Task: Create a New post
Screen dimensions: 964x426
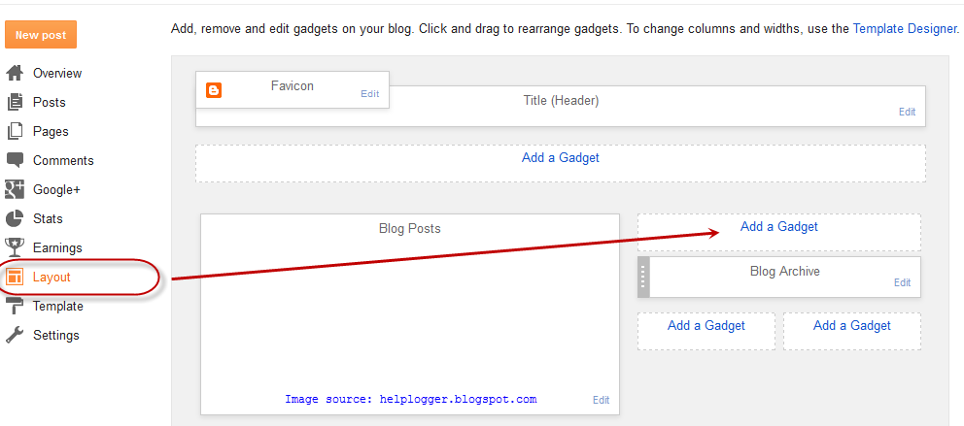Action: pyautogui.click(x=41, y=35)
